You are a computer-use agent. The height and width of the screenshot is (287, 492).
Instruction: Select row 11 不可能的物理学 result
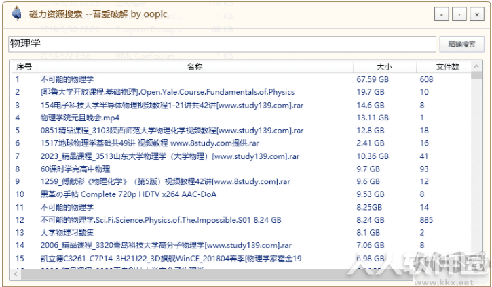pos(67,207)
